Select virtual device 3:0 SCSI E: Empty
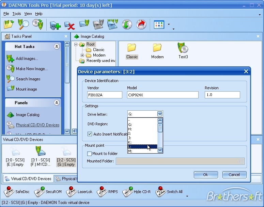 click(x=15, y=157)
